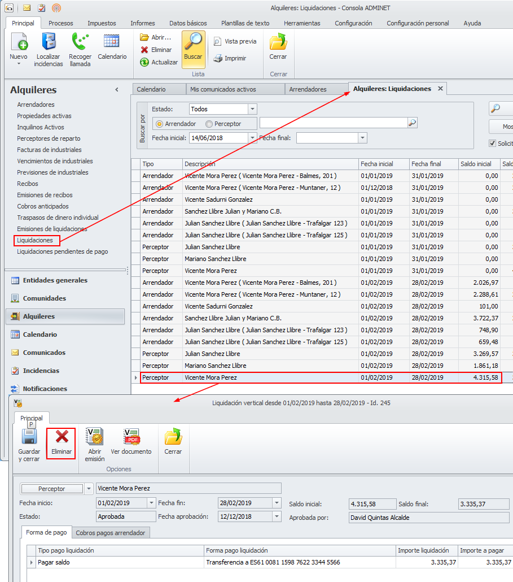The height and width of the screenshot is (582, 513).
Task: Click the Saldo final field
Action: [x=484, y=504]
